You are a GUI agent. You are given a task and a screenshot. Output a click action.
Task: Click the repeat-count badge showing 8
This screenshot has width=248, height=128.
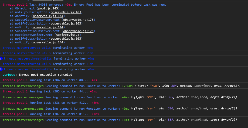(x=1, y=59)
